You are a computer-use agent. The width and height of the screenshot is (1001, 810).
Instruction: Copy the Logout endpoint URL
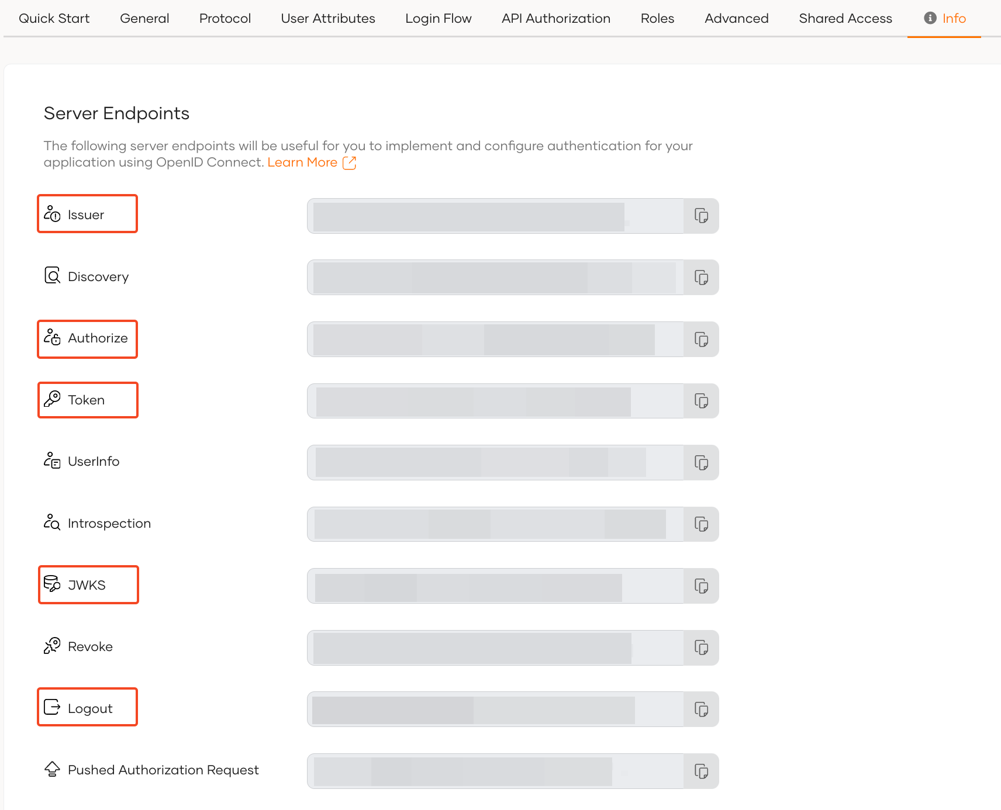point(701,709)
